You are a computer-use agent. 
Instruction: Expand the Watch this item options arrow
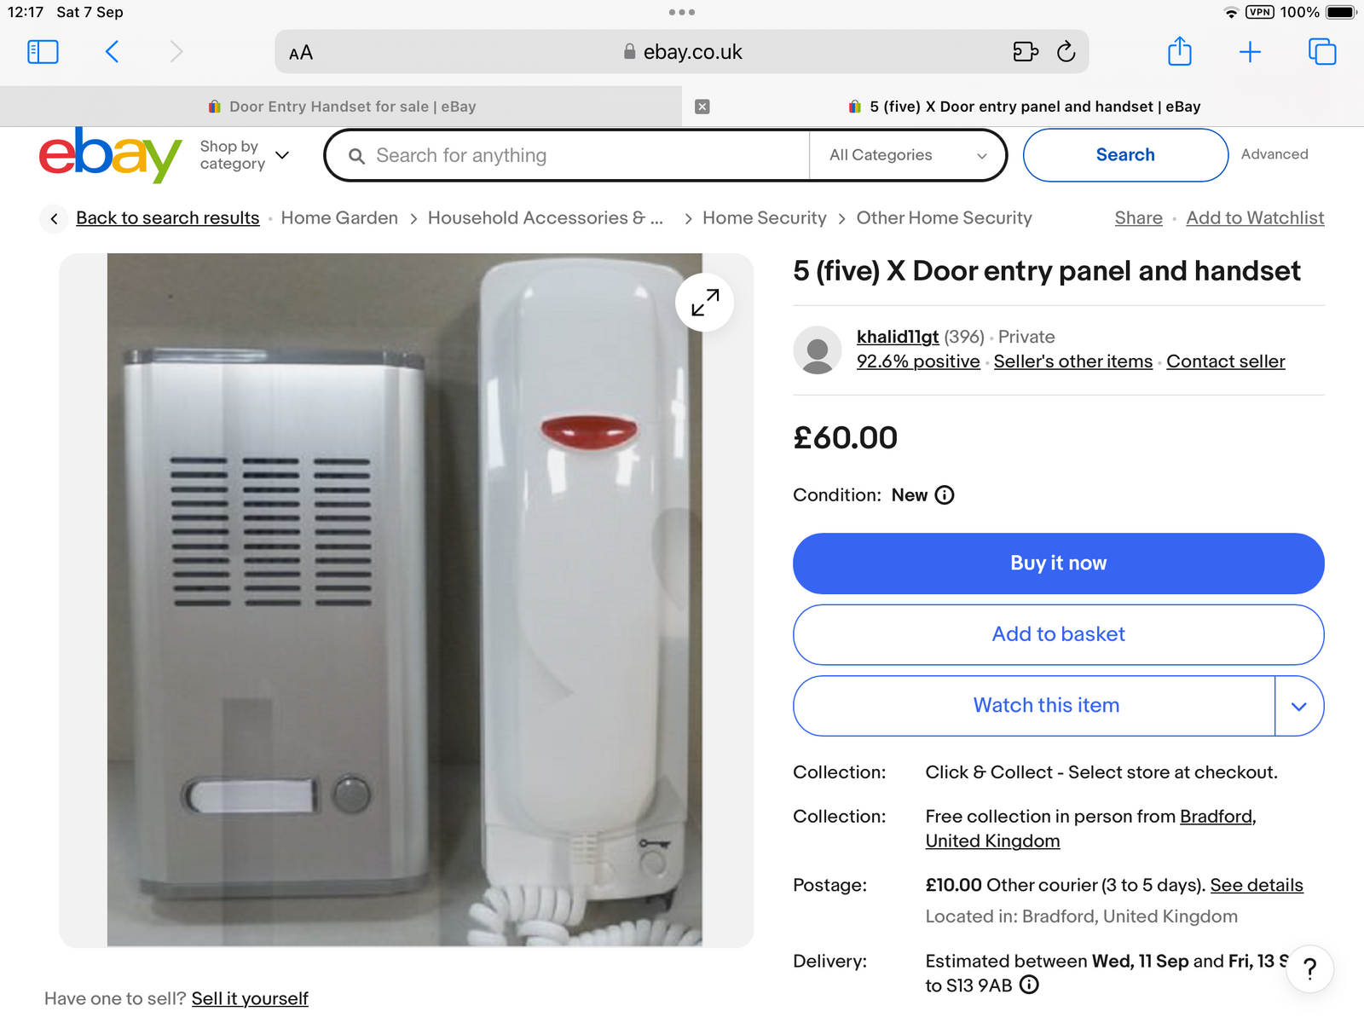pyautogui.click(x=1298, y=706)
